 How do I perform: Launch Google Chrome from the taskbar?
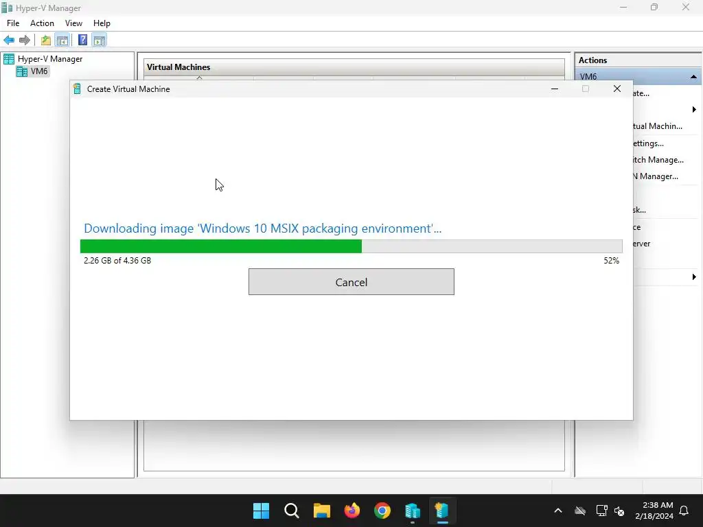pos(382,511)
